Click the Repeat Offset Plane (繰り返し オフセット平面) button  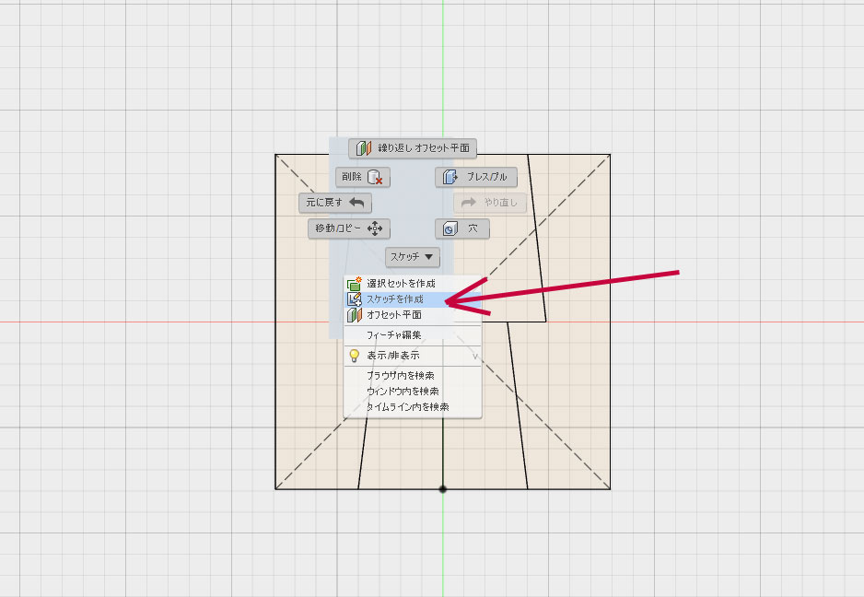413,147
